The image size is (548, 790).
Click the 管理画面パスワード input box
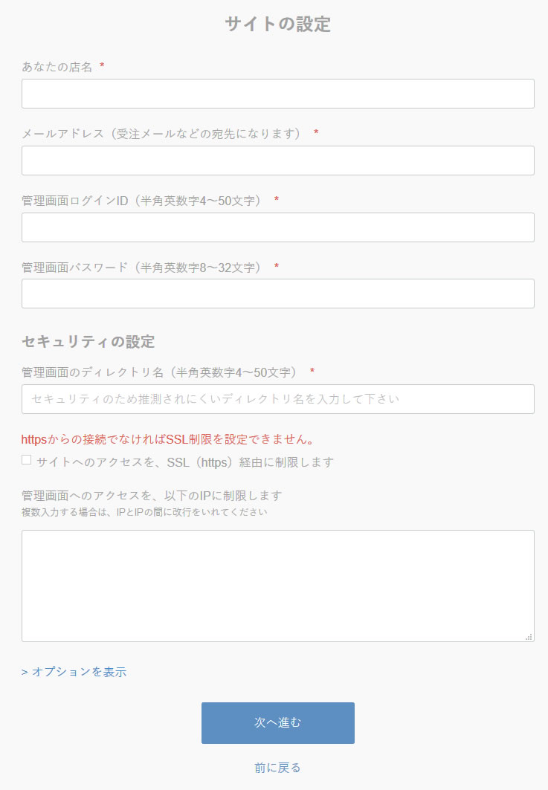[x=277, y=294]
